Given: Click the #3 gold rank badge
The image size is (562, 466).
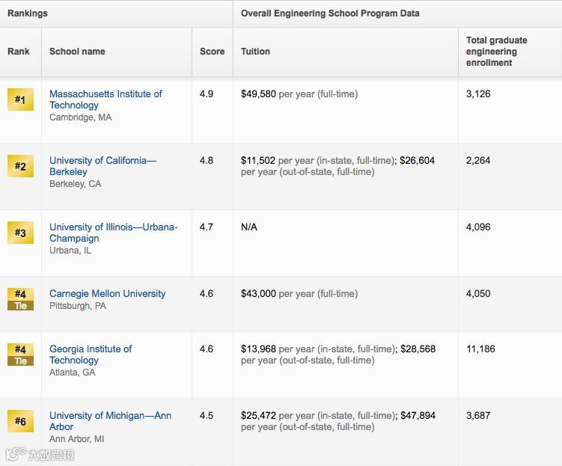Looking at the screenshot, I should click(x=20, y=233).
